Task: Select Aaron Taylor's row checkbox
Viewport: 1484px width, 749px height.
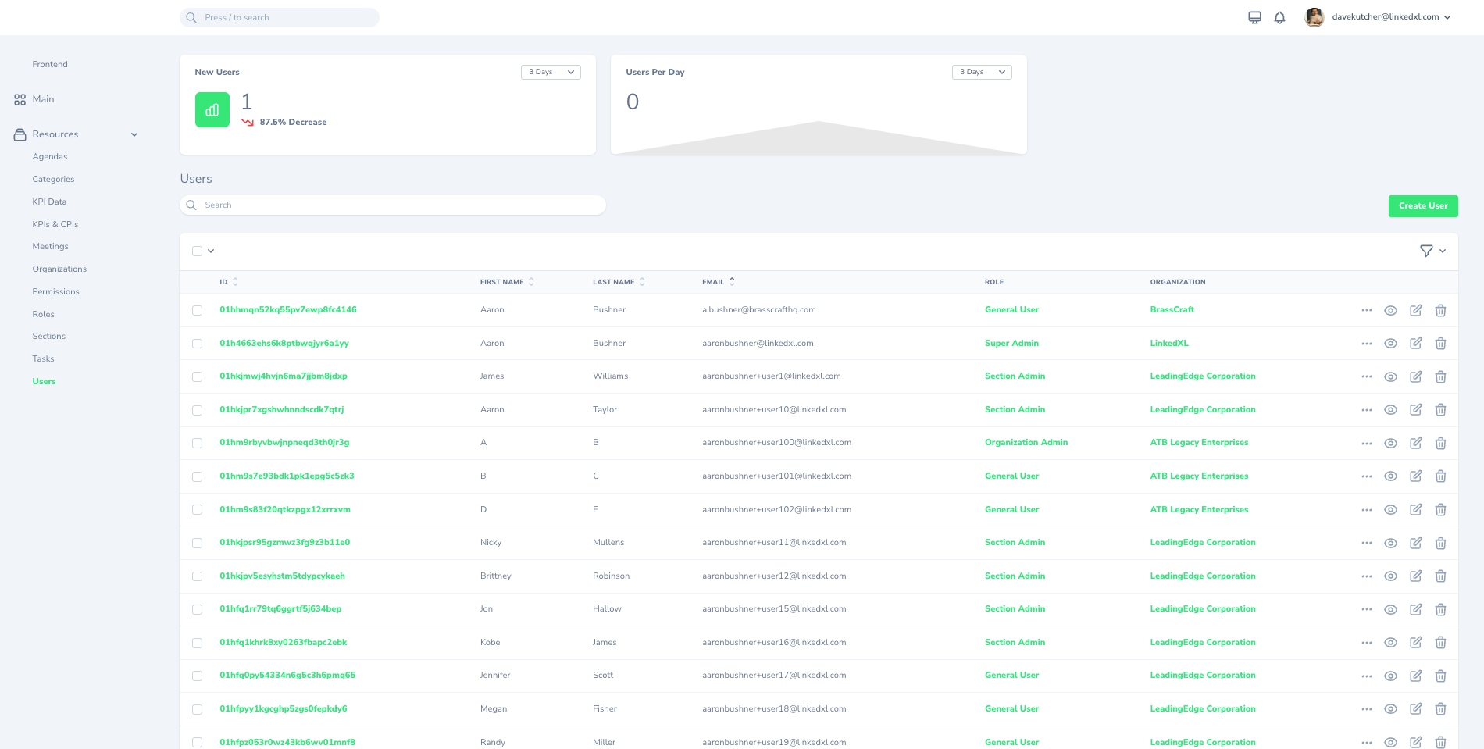Action: click(197, 410)
